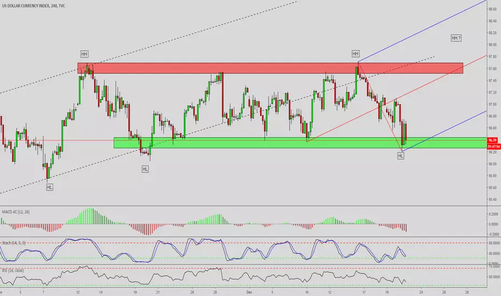Screen dimensions: 501x296
Task: Select the HL label under the November 20 low
Action: pyautogui.click(x=145, y=169)
